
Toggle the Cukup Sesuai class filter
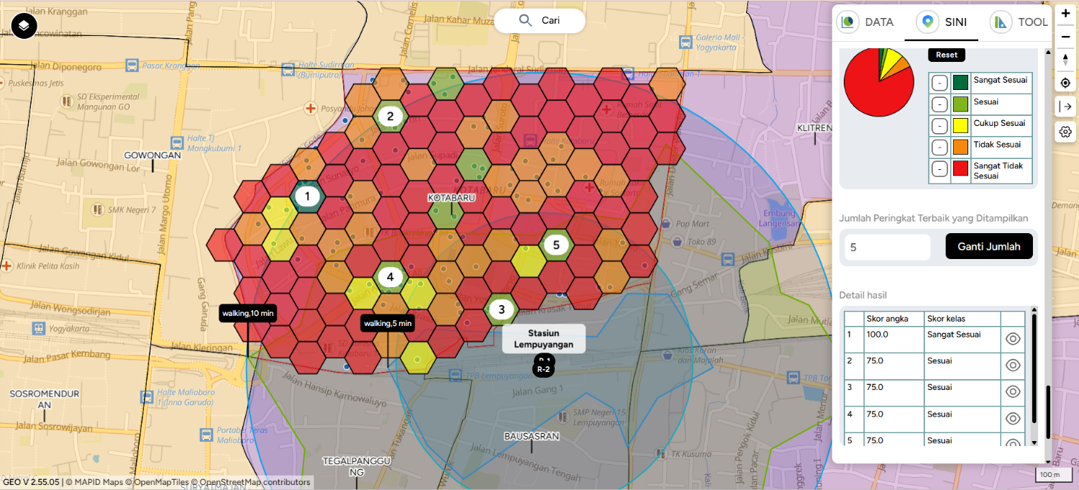(939, 126)
